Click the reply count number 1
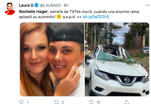This screenshot has width=151, height=104. [x=28, y=102]
